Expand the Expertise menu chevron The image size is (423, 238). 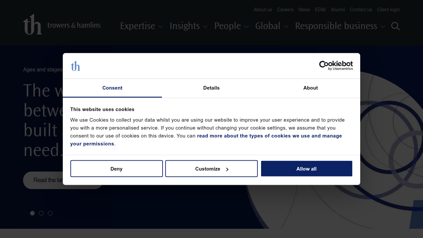(x=161, y=27)
